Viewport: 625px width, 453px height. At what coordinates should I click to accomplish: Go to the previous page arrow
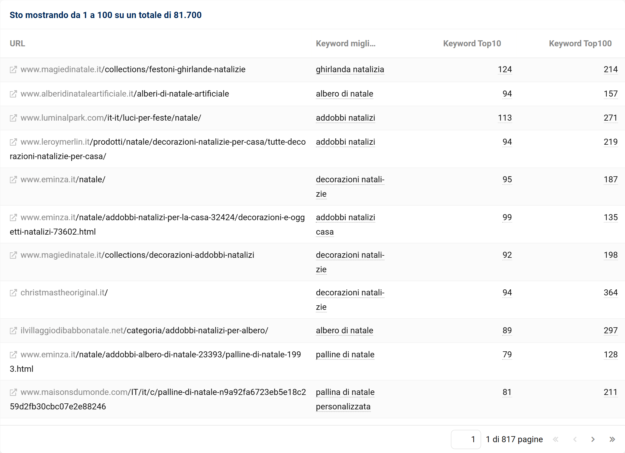[575, 439]
